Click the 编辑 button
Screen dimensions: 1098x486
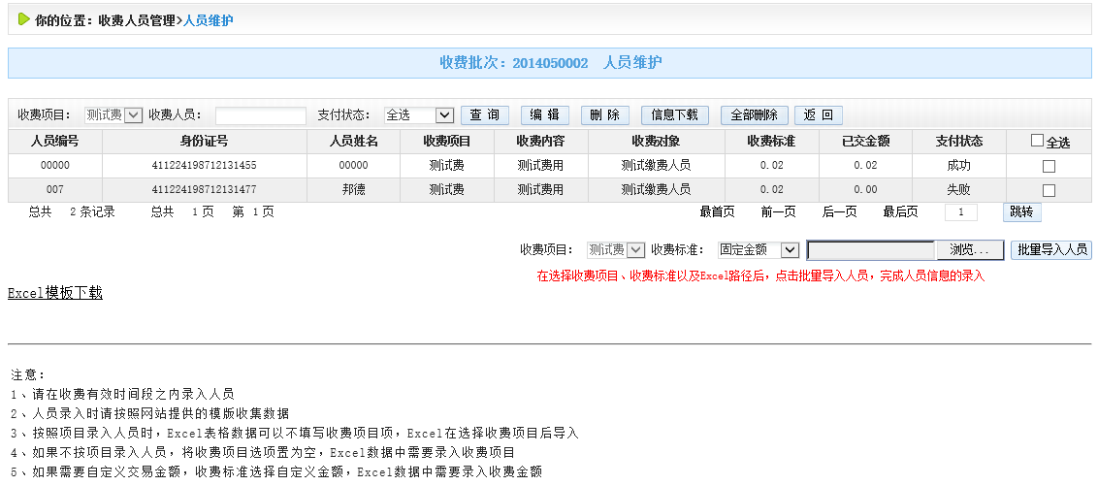pyautogui.click(x=545, y=115)
